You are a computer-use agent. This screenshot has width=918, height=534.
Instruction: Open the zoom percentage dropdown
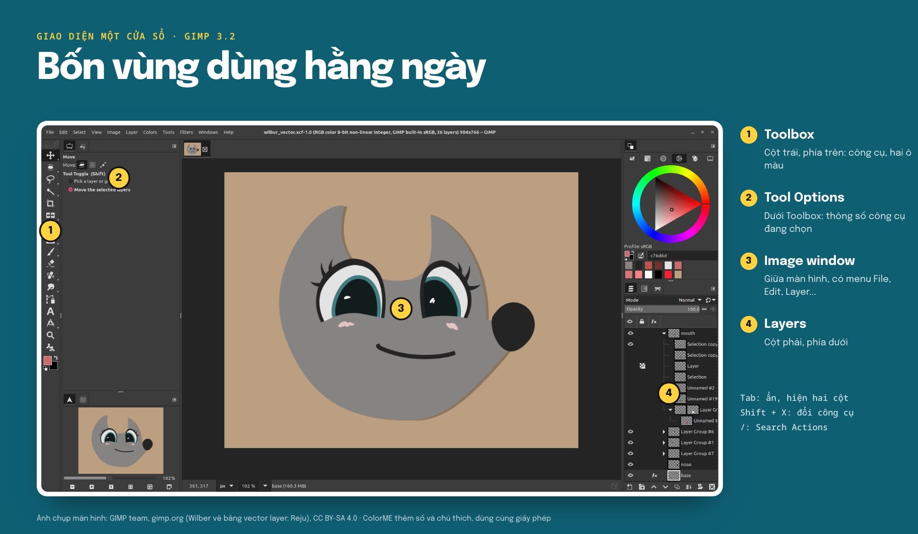click(x=265, y=486)
